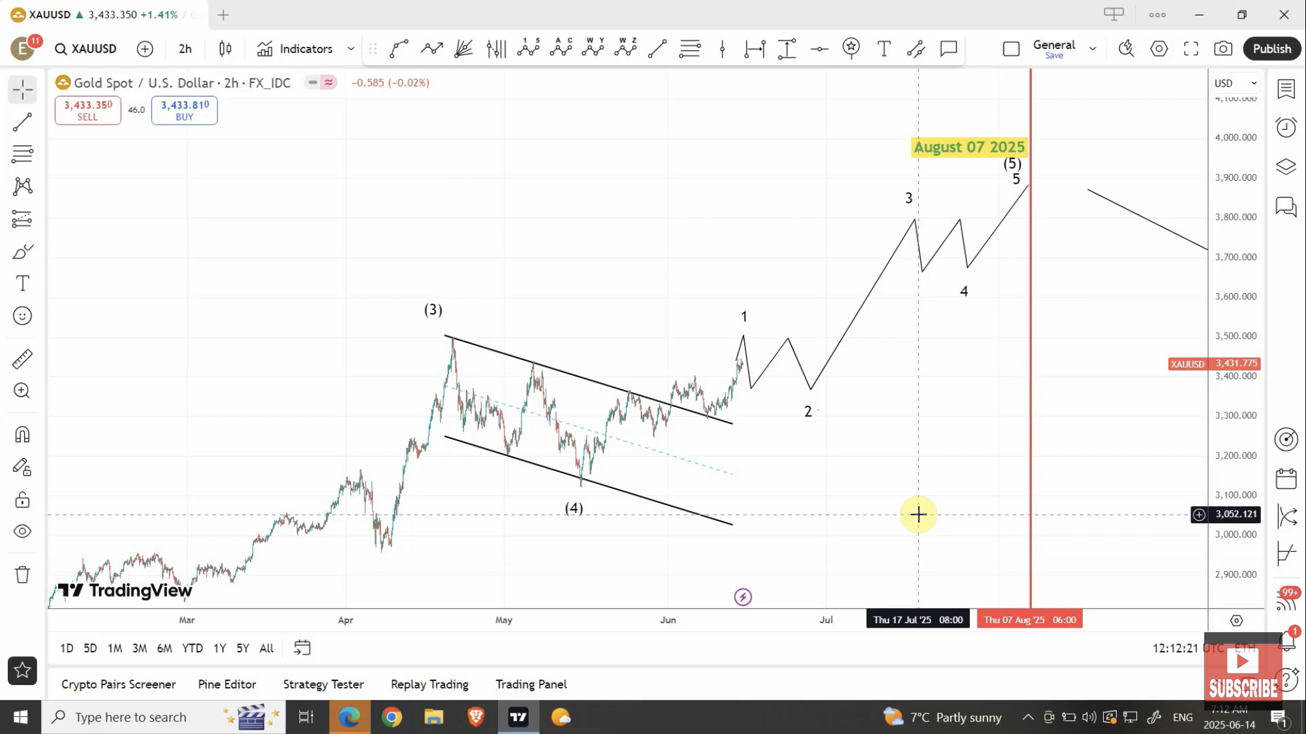Select the ruler measure tool
The height and width of the screenshot is (734, 1306).
click(22, 359)
